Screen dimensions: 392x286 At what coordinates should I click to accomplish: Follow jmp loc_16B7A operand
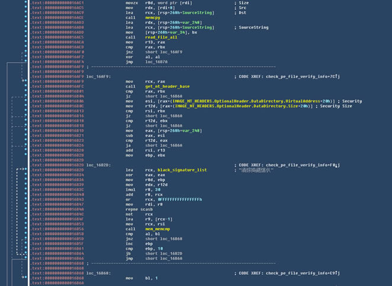156,62
